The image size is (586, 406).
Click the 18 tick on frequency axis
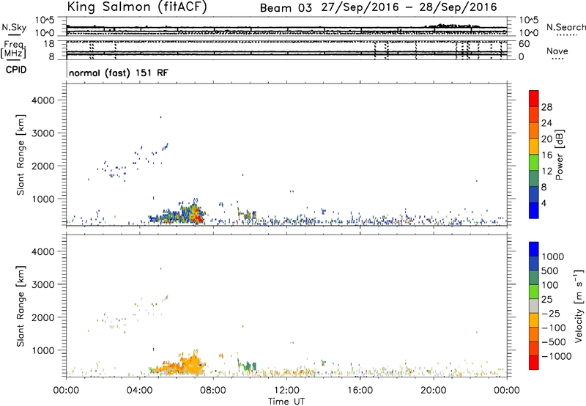(49, 44)
